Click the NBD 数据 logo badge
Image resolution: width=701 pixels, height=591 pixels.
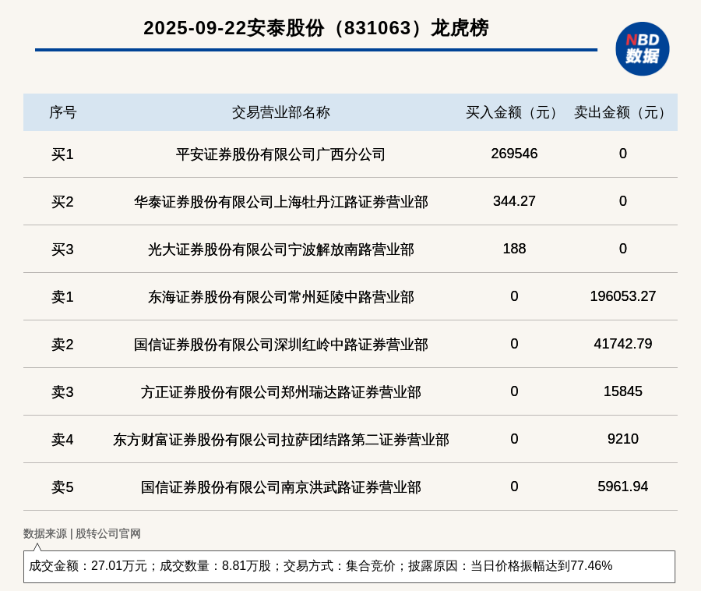[x=642, y=49]
